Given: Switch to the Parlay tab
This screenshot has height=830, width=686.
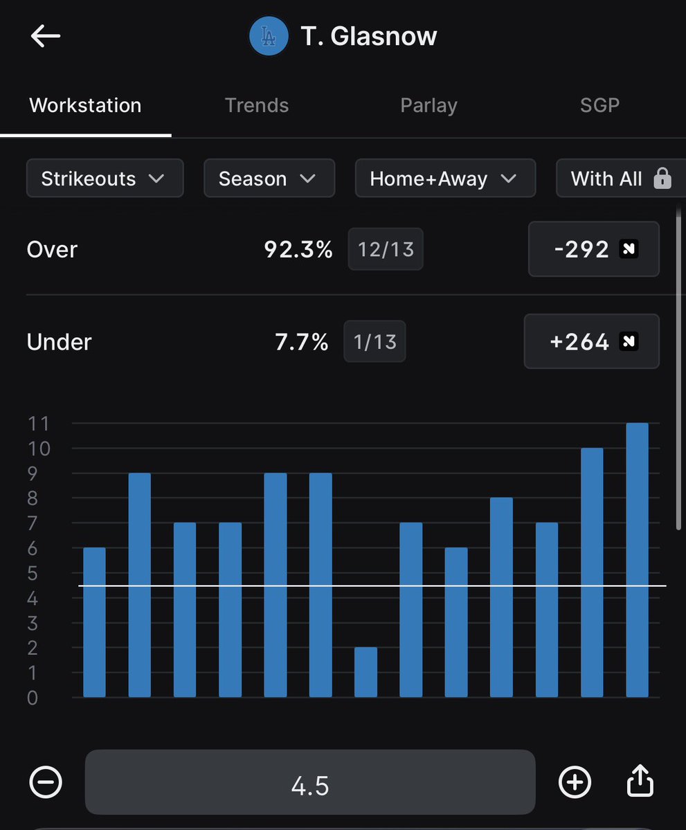Looking at the screenshot, I should pos(428,105).
